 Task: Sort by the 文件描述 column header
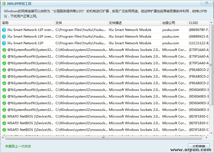tap(134, 23)
